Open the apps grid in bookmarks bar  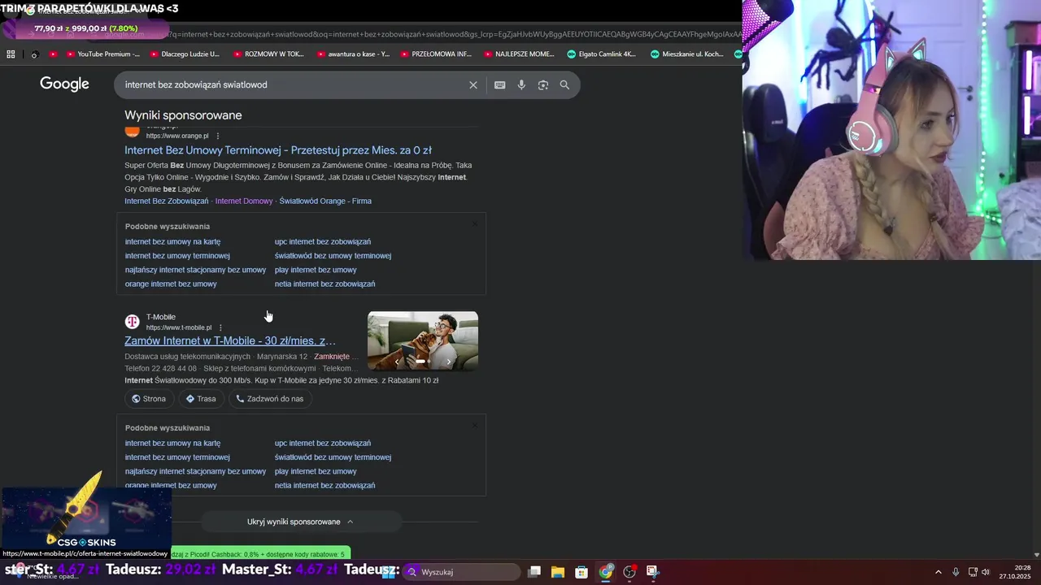(11, 54)
